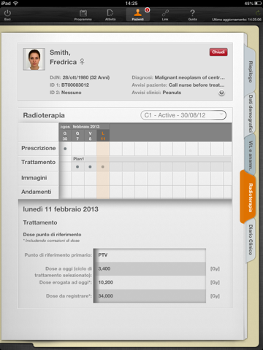Tap the DdN 28/ott/1980 value

pyautogui.click(x=86, y=77)
